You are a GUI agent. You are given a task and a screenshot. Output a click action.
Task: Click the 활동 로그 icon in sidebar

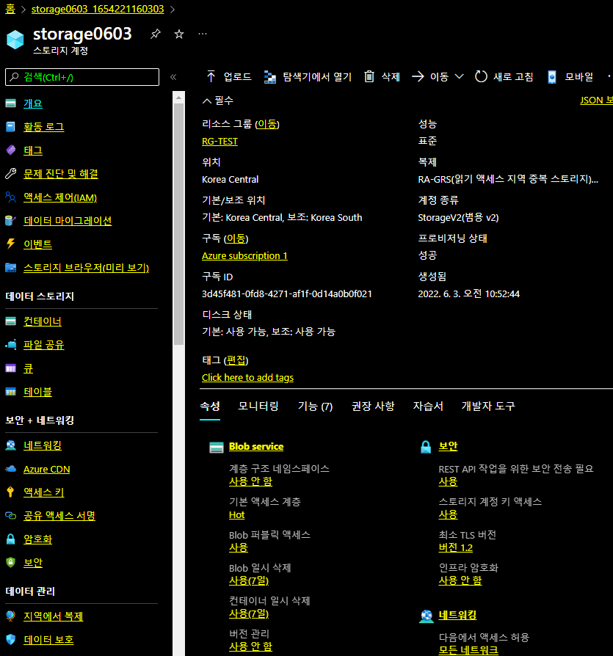click(x=11, y=127)
